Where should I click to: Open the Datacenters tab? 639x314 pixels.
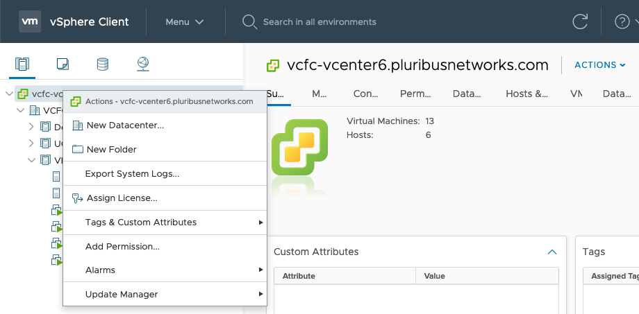click(x=467, y=94)
